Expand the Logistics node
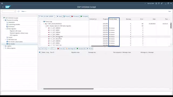The width and height of the screenshot is (173, 97). point(4,46)
